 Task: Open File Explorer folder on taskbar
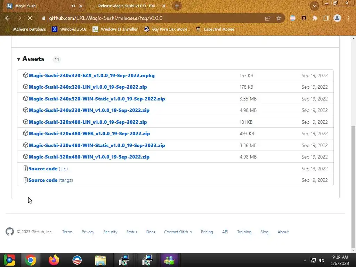coord(100,260)
